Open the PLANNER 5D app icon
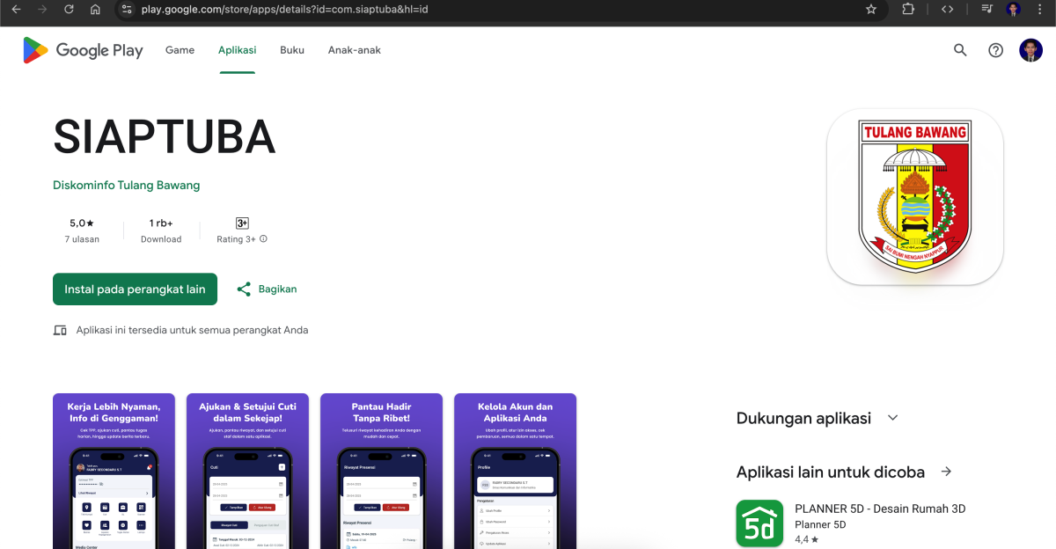 [759, 523]
